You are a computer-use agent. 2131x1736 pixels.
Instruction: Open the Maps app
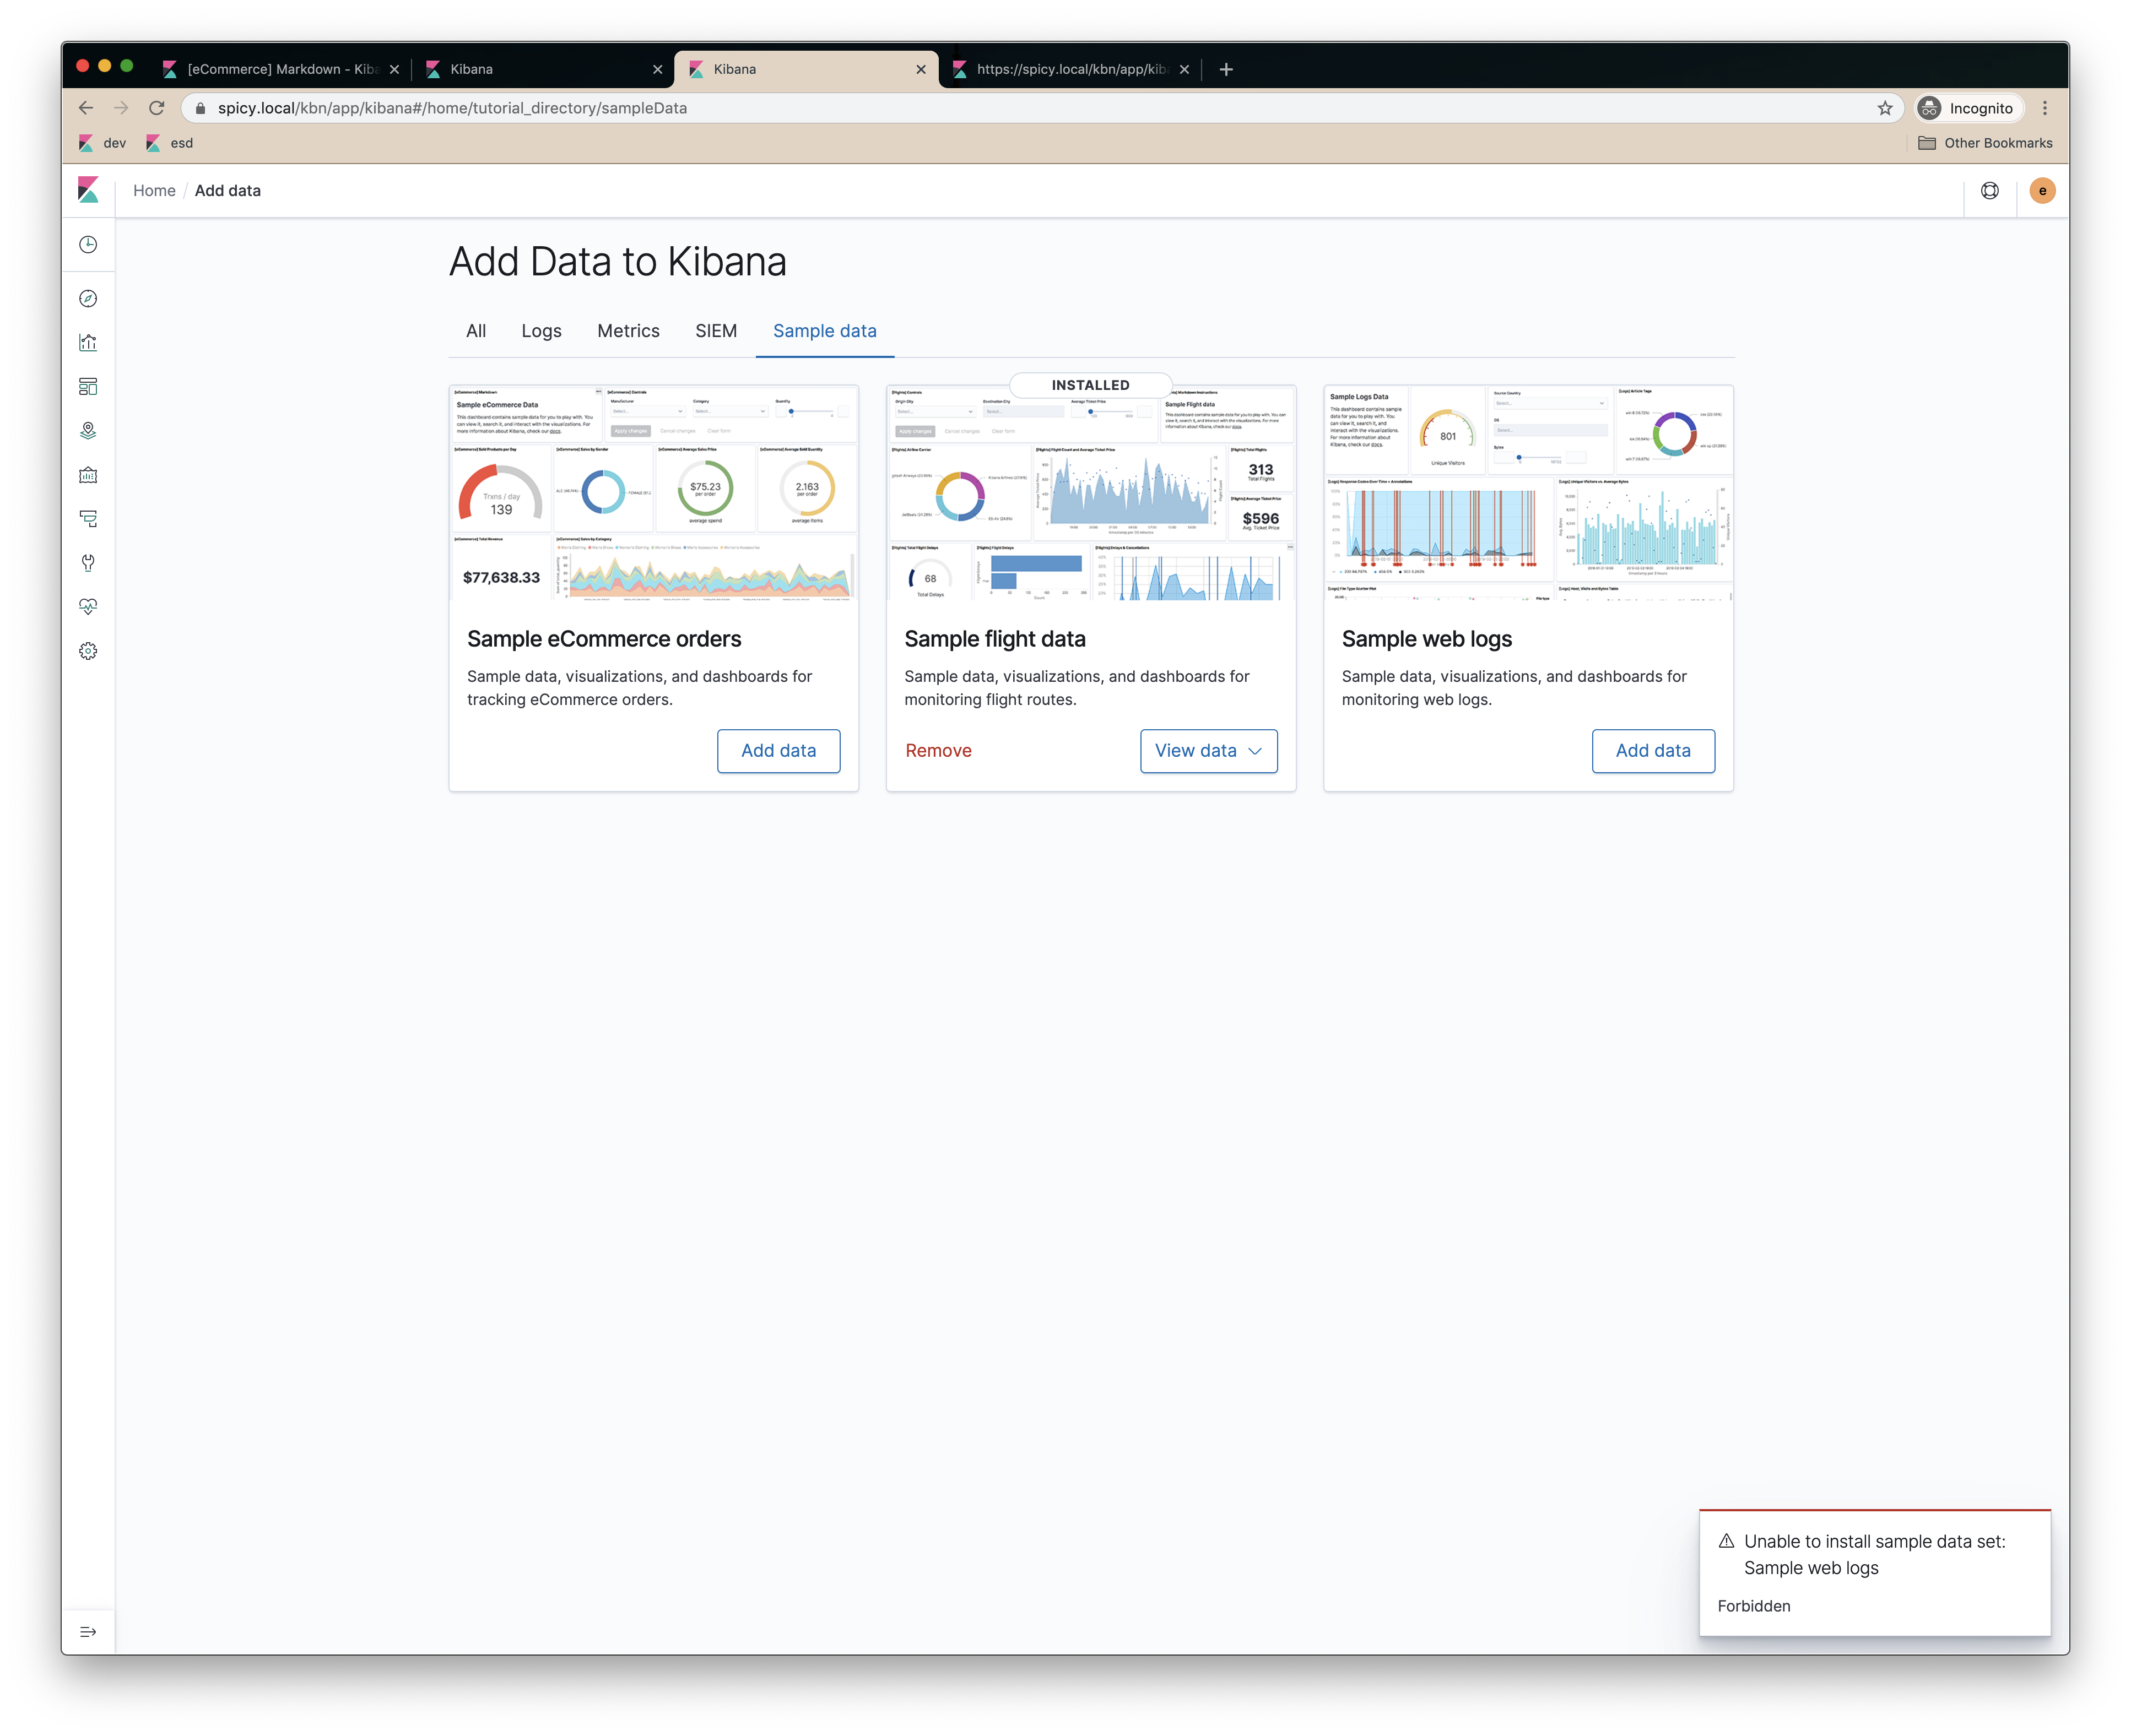[88, 431]
